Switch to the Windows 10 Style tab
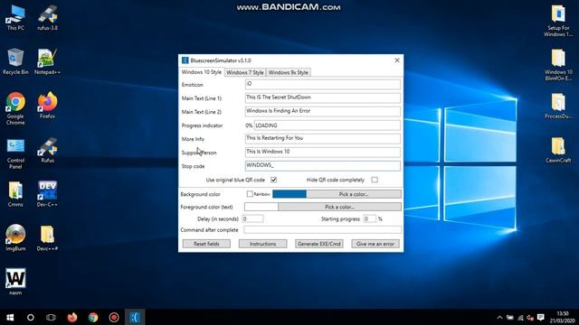579x325 pixels. 202,72
